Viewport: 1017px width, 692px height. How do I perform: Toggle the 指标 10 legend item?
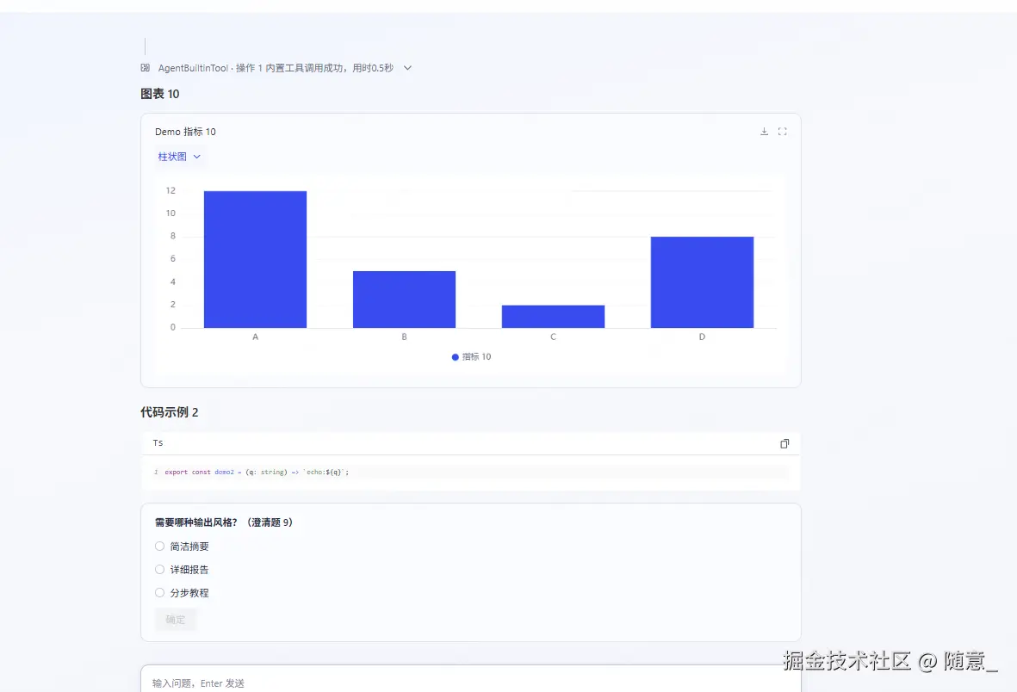pos(472,356)
